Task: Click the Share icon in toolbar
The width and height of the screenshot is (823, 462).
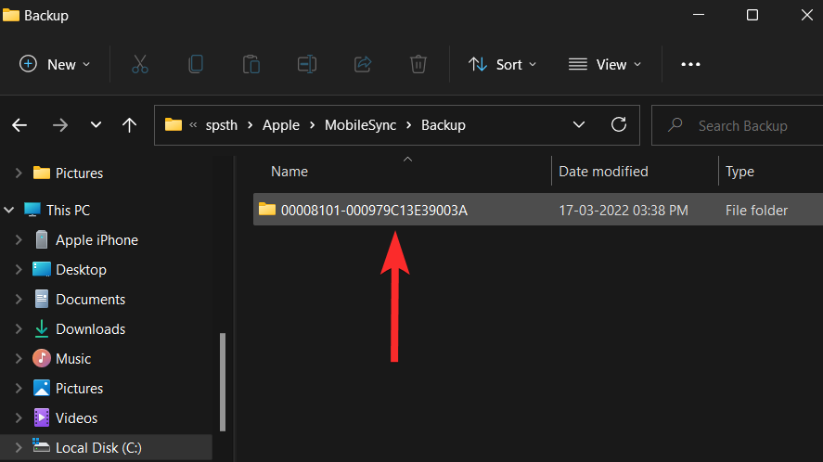Action: [x=363, y=64]
